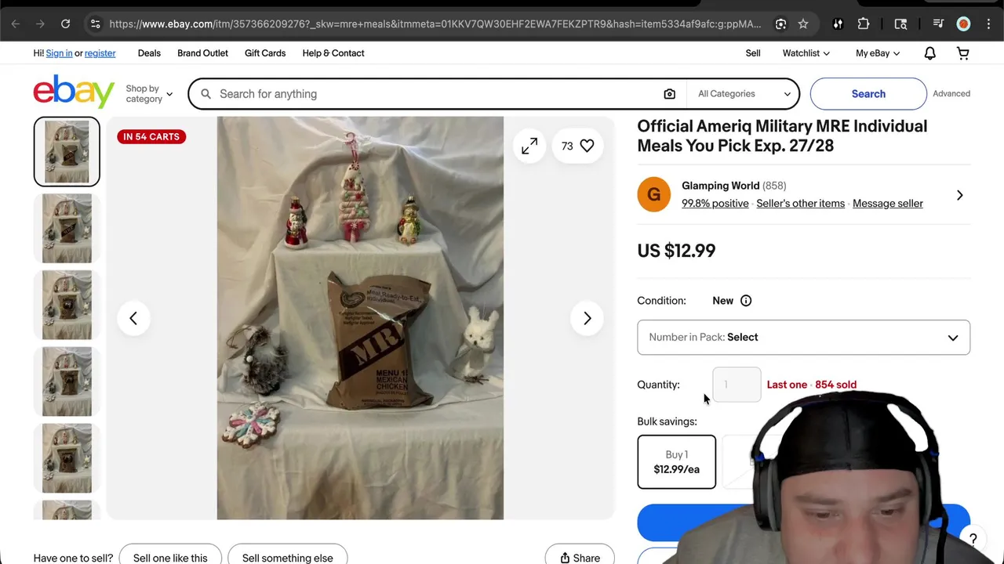Click the camera image search icon
Screen dimensions: 1004x564
(x=669, y=94)
